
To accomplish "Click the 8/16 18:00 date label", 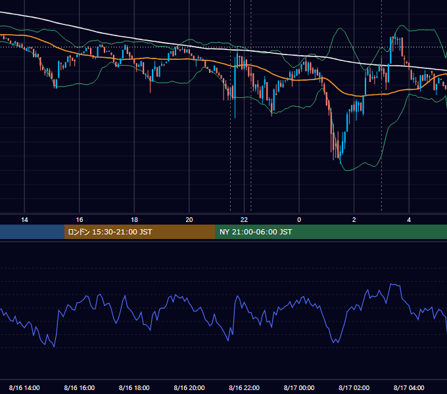I will coord(134,387).
